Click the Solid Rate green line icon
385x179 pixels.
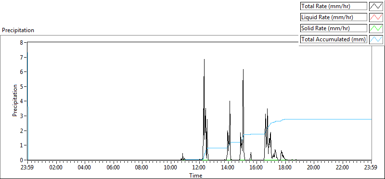coord(376,28)
